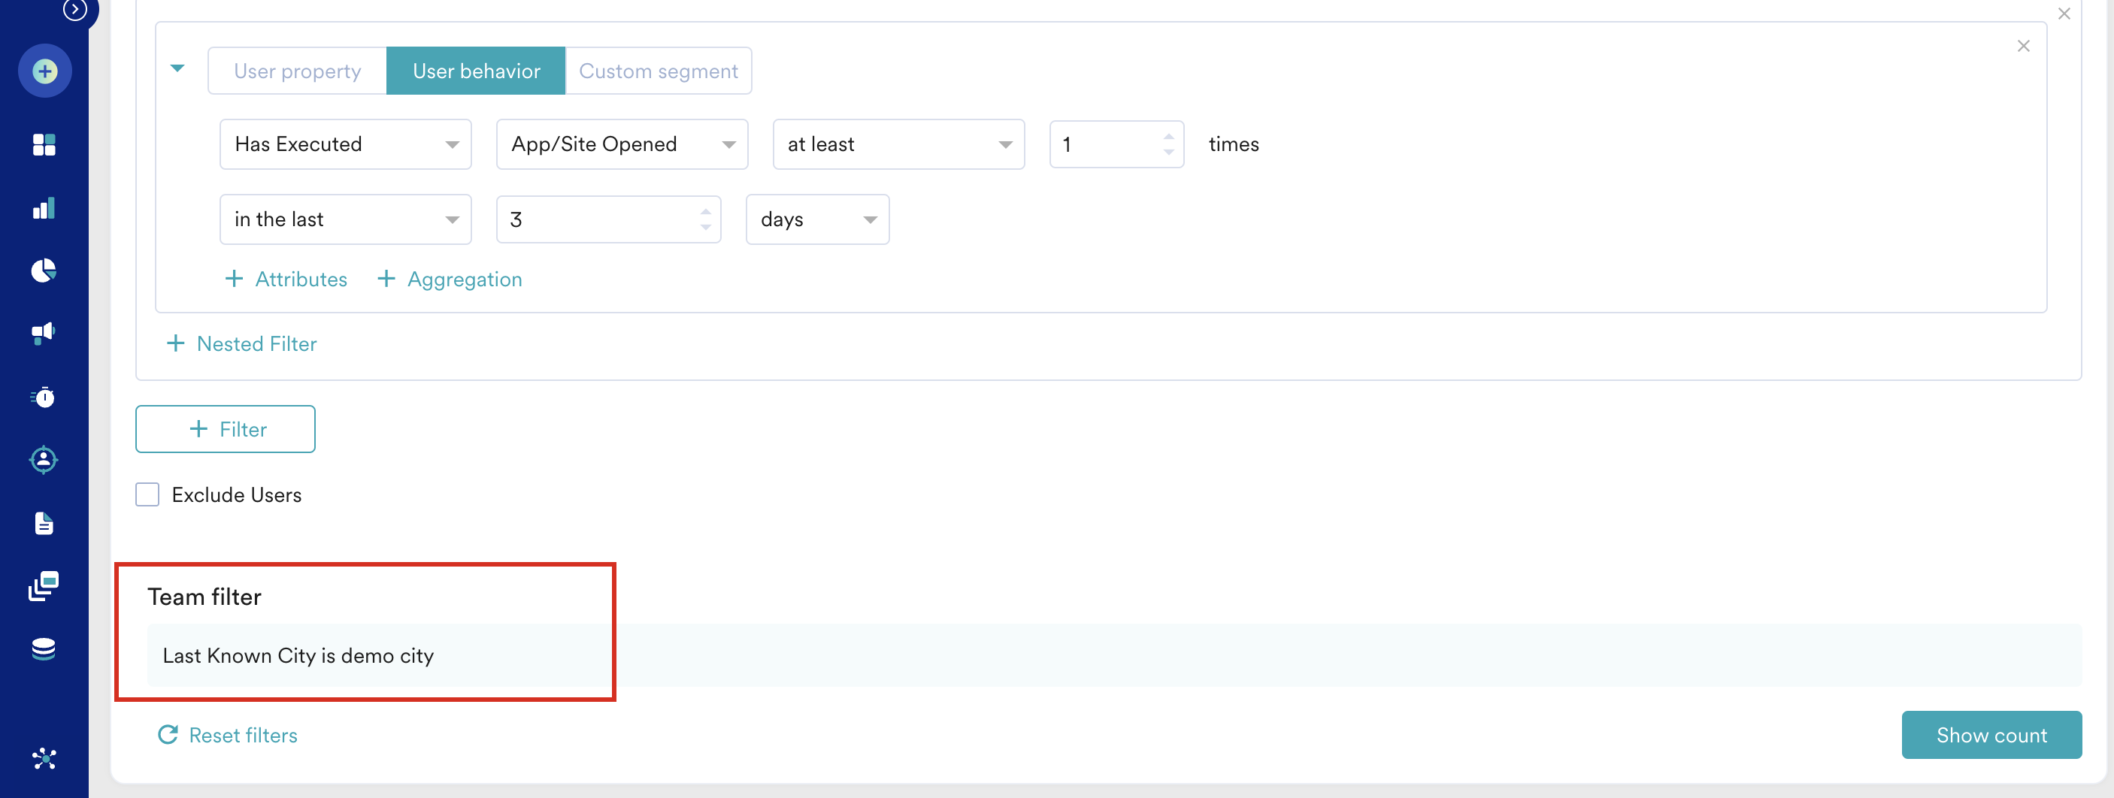Remove the filter row with X

pos(2023,47)
